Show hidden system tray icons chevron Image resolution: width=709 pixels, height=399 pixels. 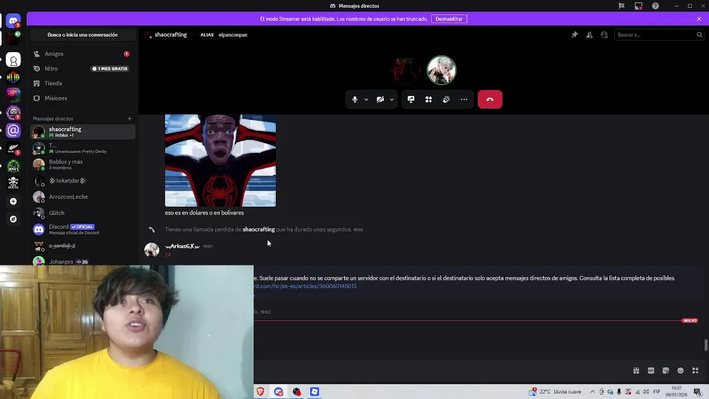tap(593, 392)
